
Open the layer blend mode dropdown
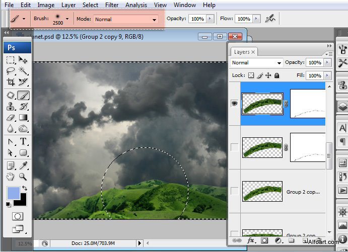click(256, 63)
